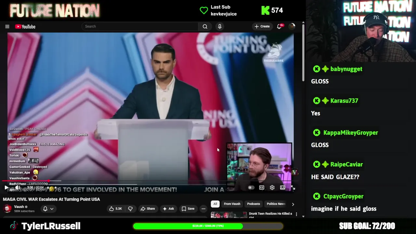This screenshot has width=416, height=234.
Task: Select the From Vaush filter chip
Action: point(232,204)
